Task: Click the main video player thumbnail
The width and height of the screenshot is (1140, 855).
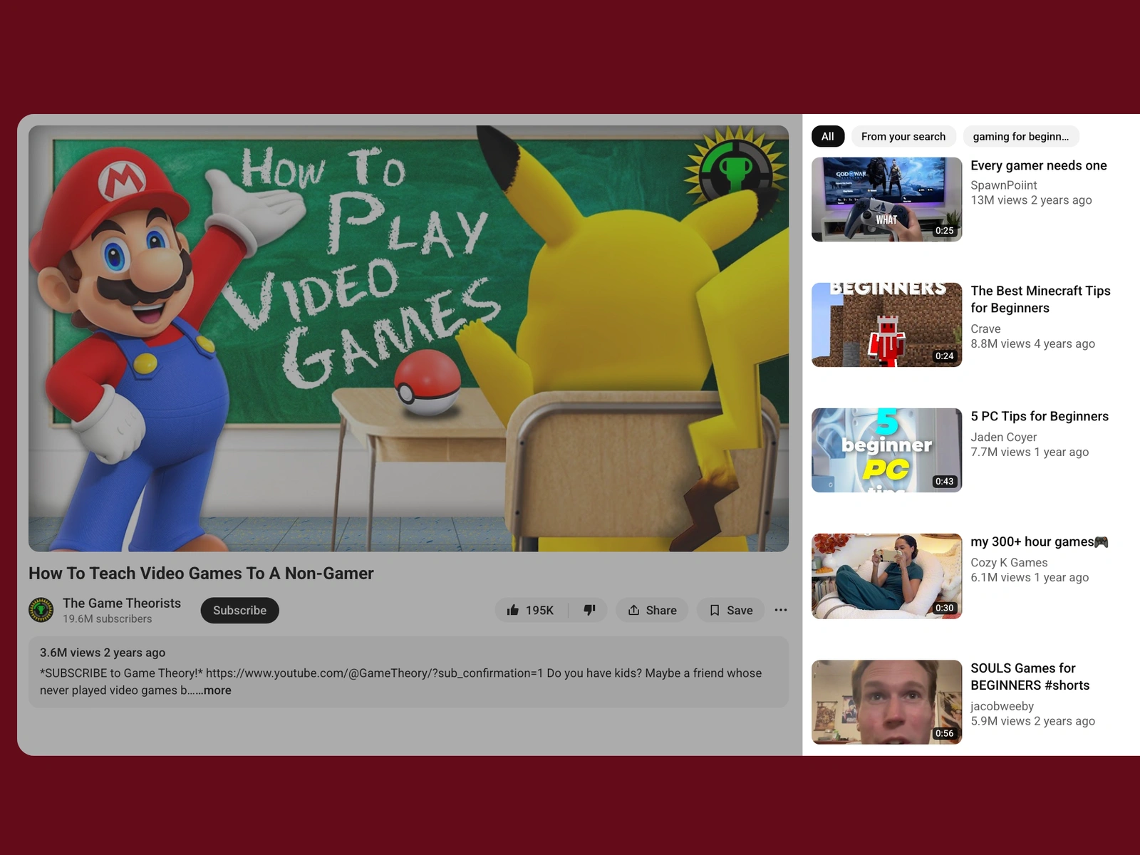Action: coord(408,338)
